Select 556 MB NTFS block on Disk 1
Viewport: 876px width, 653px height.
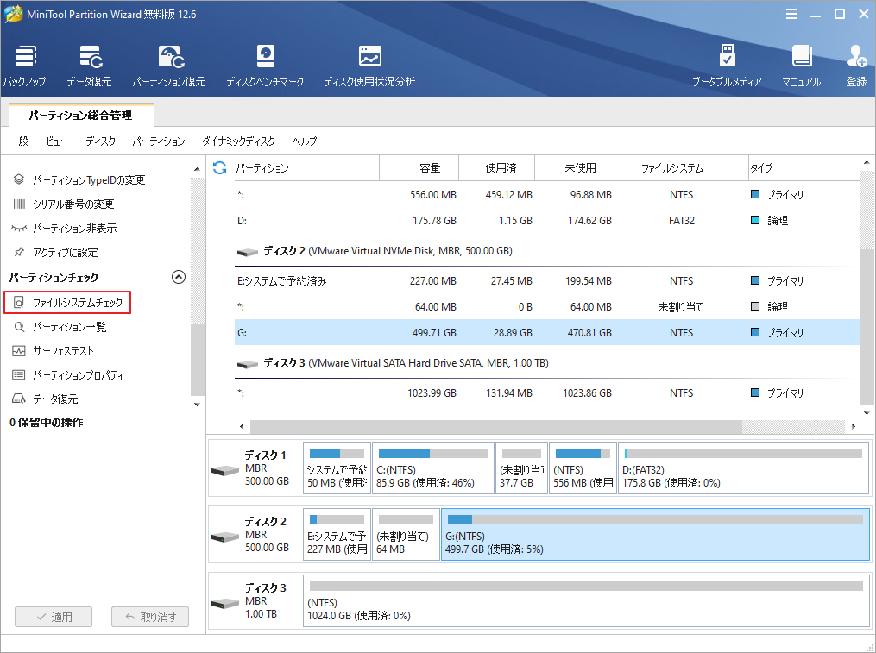click(x=583, y=468)
